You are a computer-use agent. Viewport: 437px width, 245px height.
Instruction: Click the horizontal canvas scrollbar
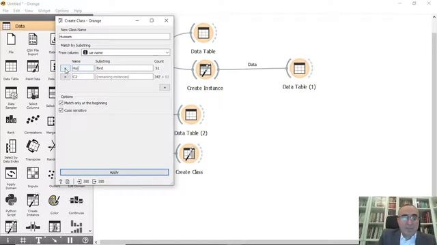(229, 242)
